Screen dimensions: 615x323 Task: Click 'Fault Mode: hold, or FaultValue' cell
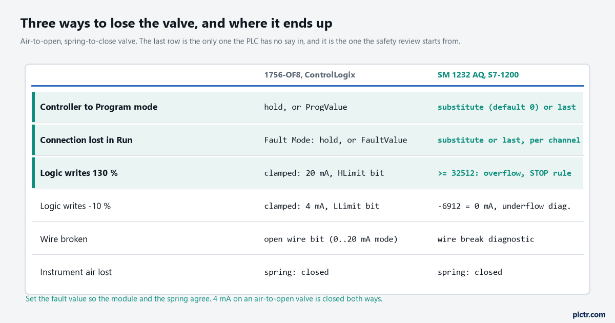click(x=336, y=140)
